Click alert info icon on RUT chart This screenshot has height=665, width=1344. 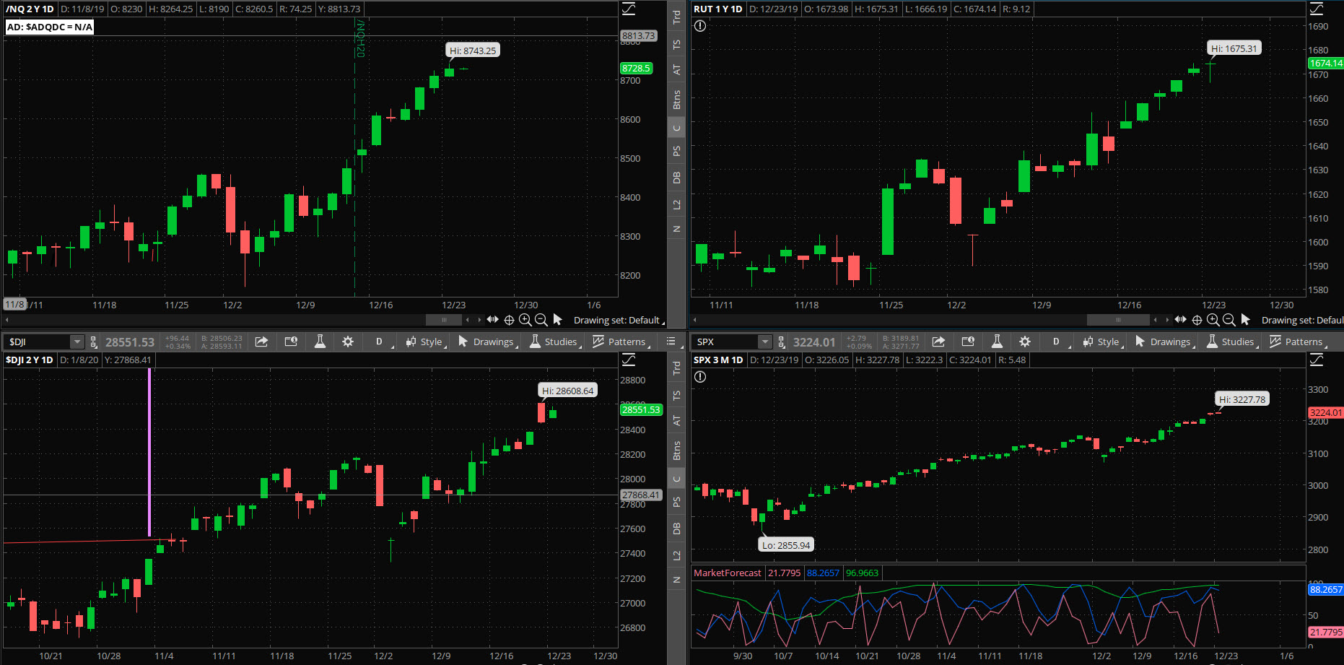[699, 26]
